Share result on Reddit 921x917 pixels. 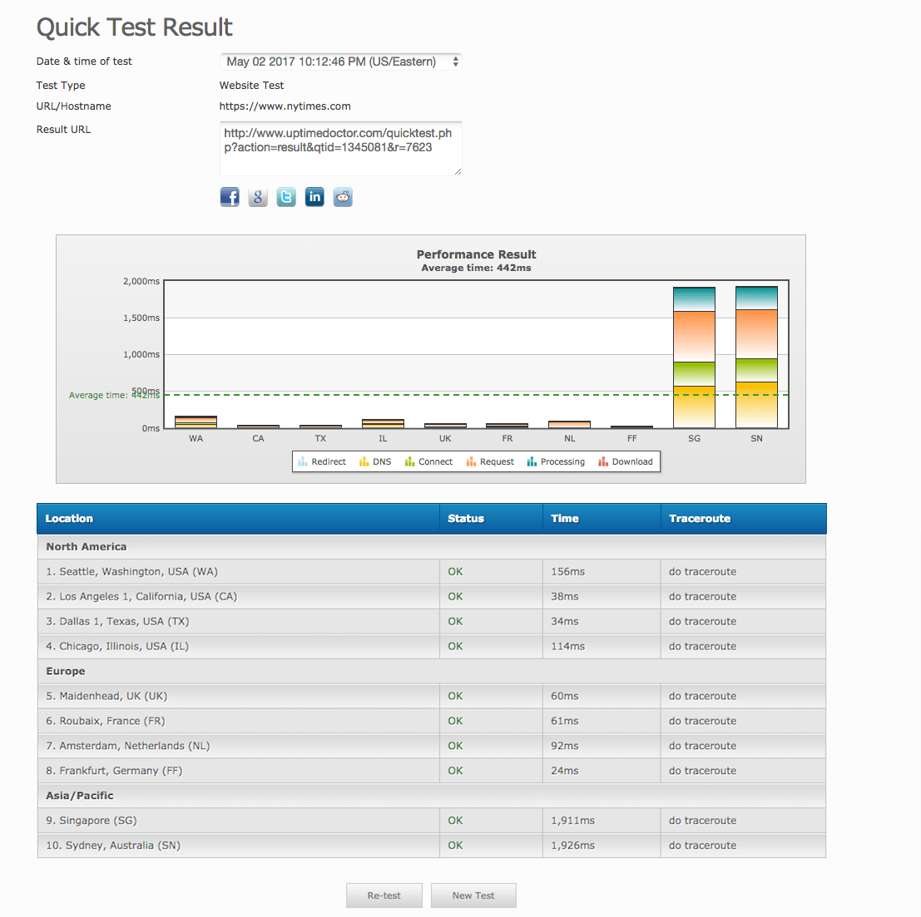tap(343, 197)
